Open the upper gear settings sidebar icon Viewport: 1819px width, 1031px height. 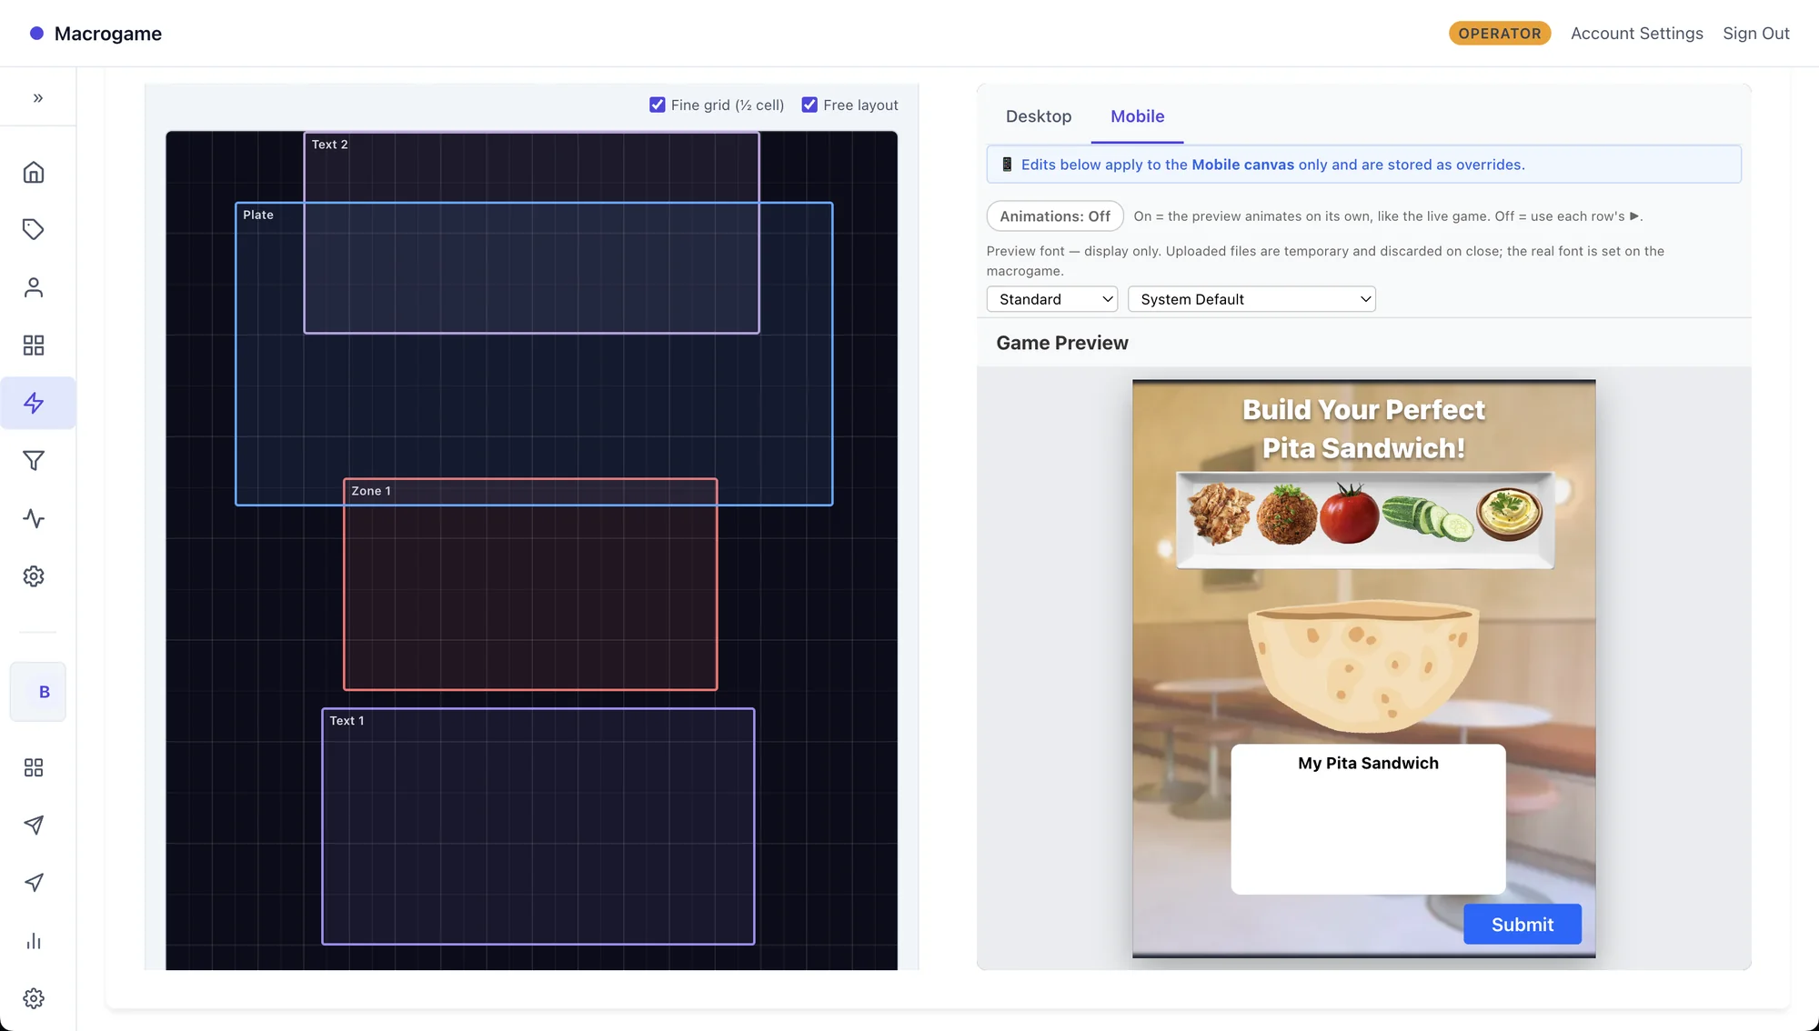point(34,576)
